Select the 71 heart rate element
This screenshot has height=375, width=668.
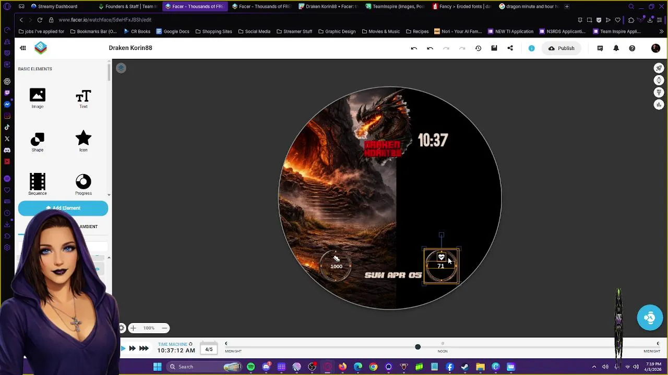coord(442,266)
